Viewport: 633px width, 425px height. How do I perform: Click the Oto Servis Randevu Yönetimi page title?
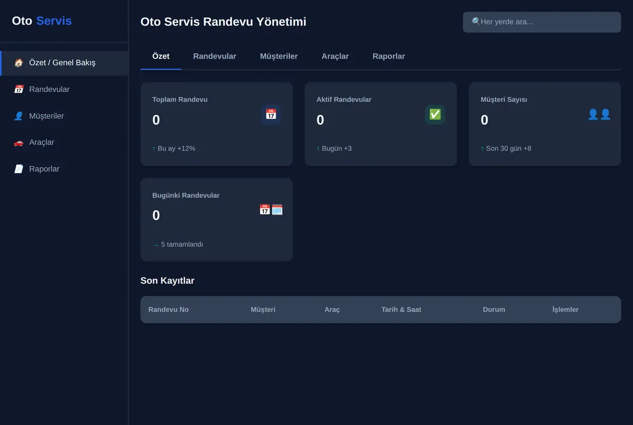[x=223, y=22]
